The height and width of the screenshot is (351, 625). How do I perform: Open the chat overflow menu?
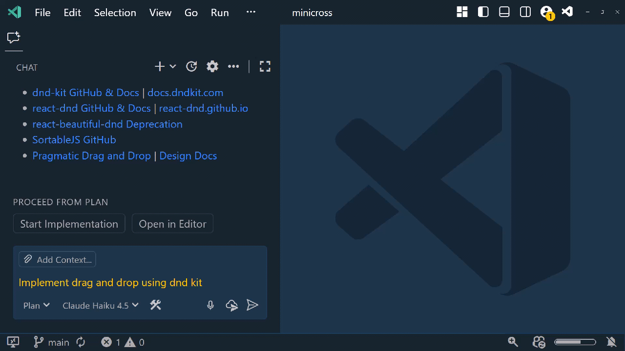click(x=233, y=66)
